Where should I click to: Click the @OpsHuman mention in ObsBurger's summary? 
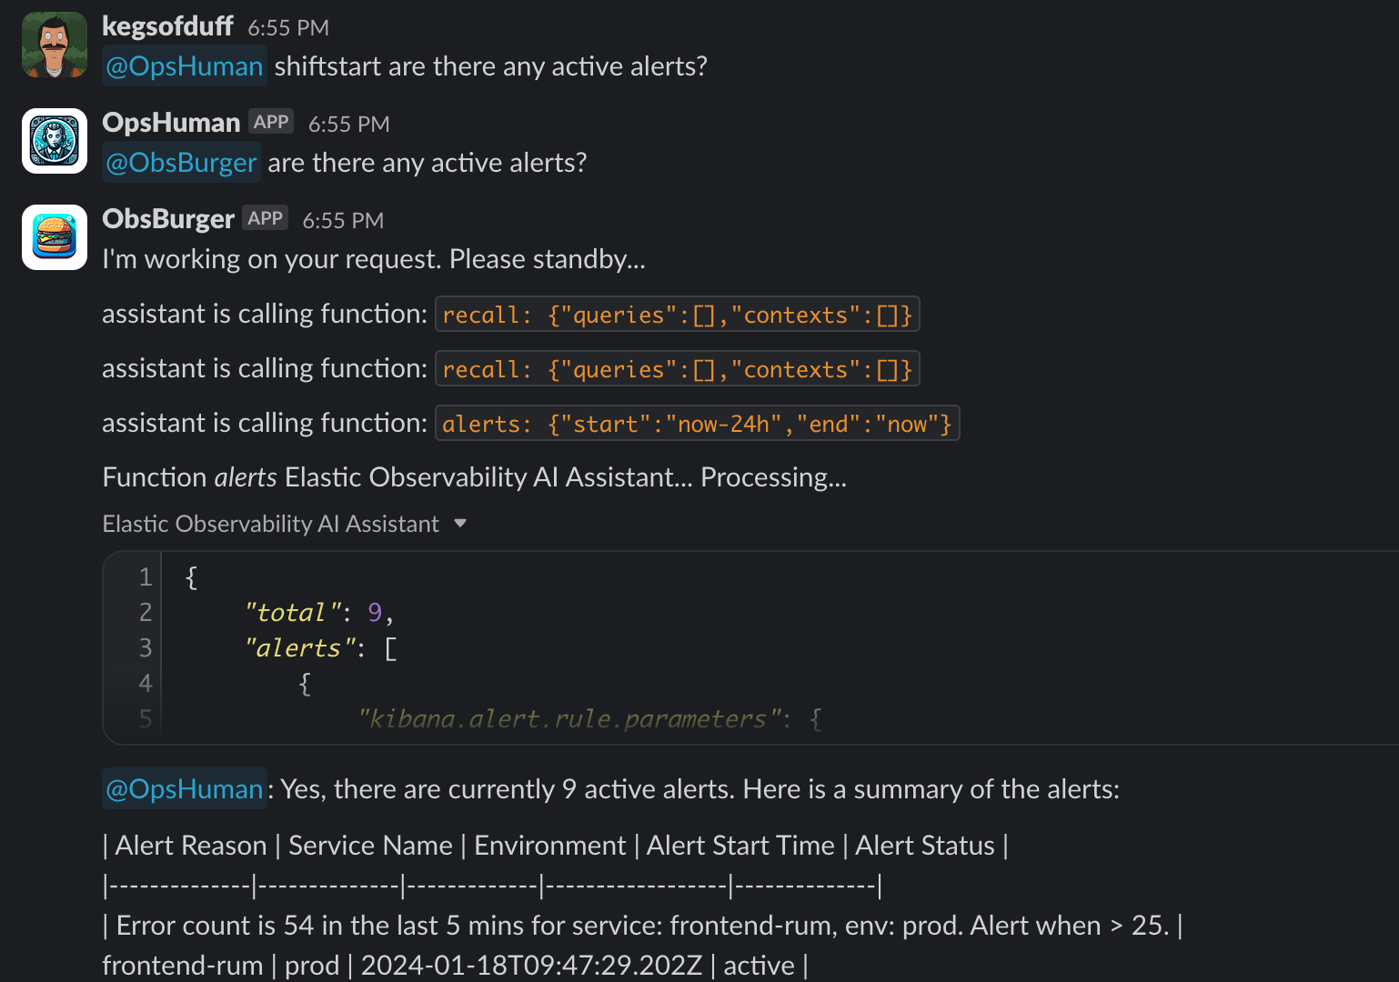(184, 789)
